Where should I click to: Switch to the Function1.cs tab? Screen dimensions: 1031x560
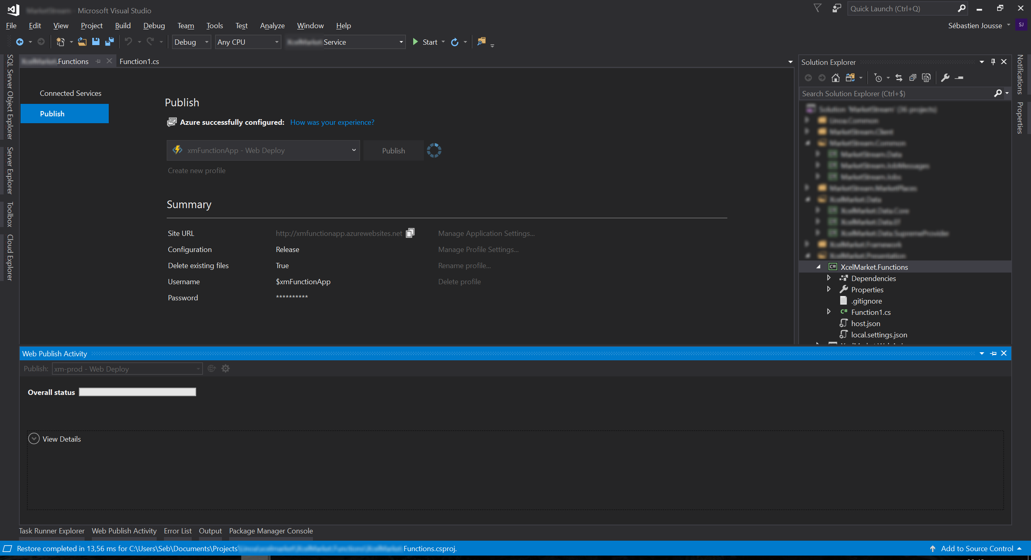click(x=139, y=62)
